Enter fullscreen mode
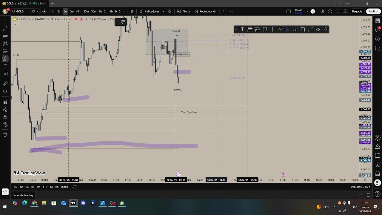The width and height of the screenshot is (382, 215). click(338, 11)
